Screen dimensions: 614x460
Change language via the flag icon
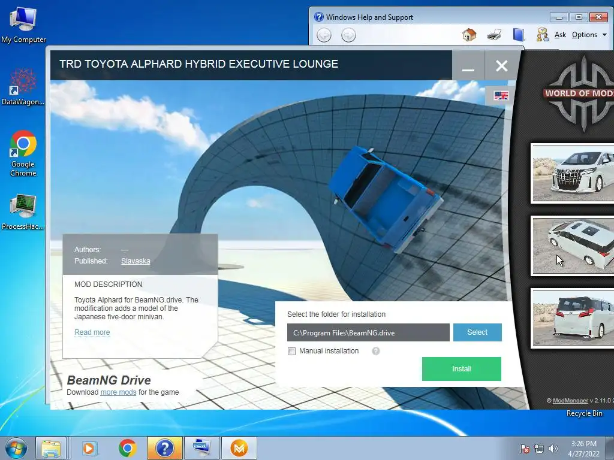501,95
